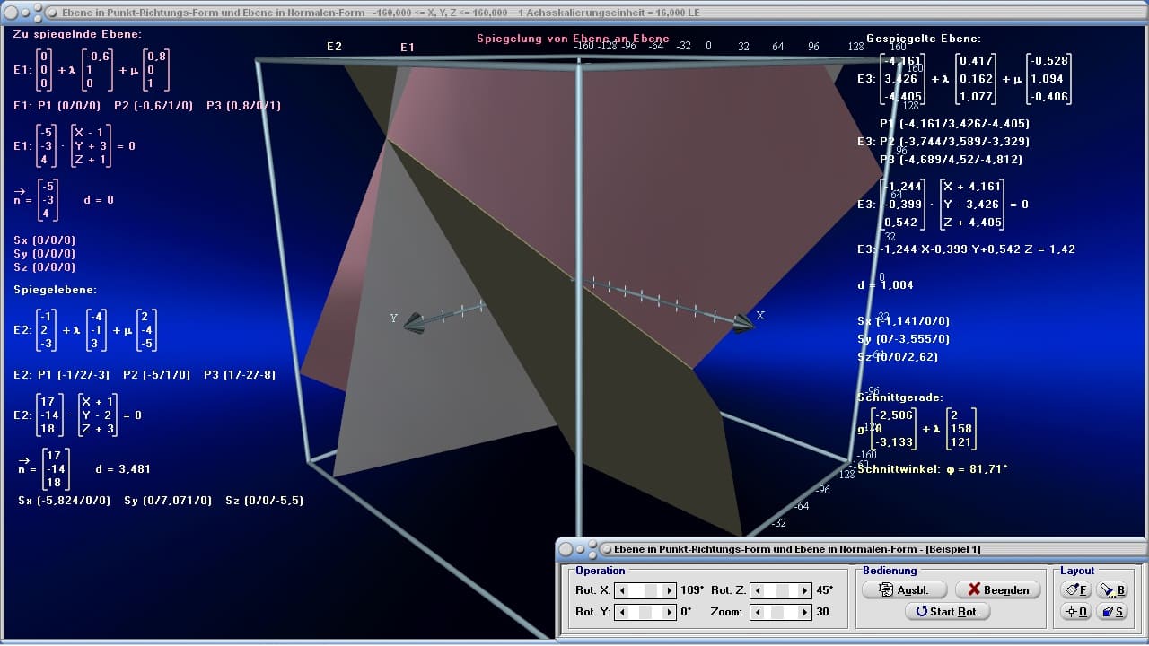Image resolution: width=1149 pixels, height=646 pixels.
Task: Start rotation with Start Rot. button
Action: click(947, 611)
